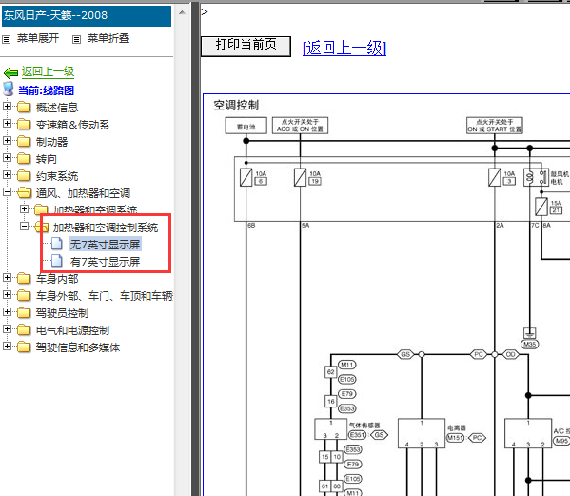Click the document icon for 有7英寸显示屏
The image size is (570, 496).
(57, 261)
